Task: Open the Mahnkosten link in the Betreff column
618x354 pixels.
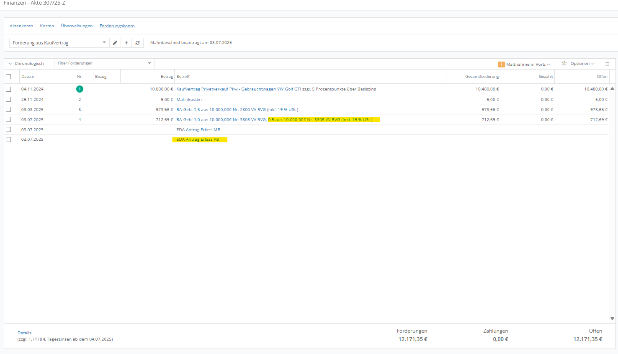Action: 189,100
